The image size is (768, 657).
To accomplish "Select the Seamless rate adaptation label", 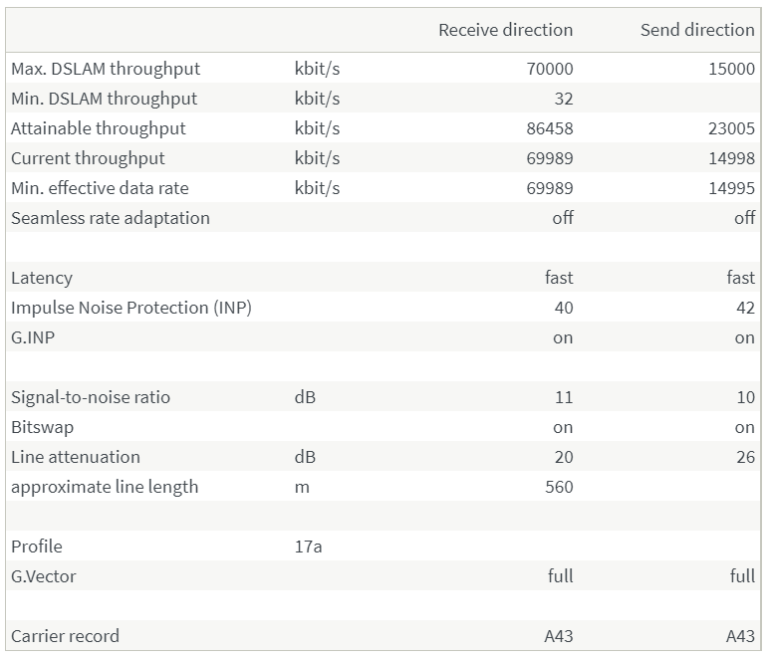I will click(111, 218).
